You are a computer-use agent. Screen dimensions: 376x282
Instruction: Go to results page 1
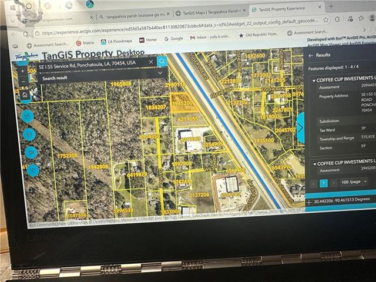click(x=324, y=183)
